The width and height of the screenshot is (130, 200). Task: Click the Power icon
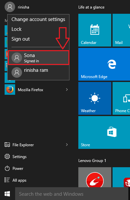(7, 169)
